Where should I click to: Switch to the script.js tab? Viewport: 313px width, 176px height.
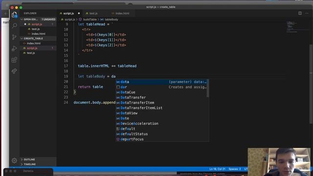pos(68,13)
